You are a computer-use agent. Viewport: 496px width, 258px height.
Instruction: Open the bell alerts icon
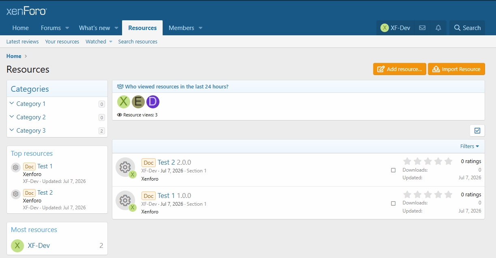click(438, 28)
